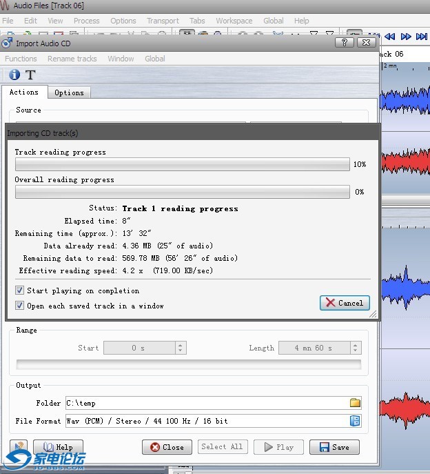430x474 pixels.
Task: Uncheck Open each saved track in a window
Action: click(20, 306)
